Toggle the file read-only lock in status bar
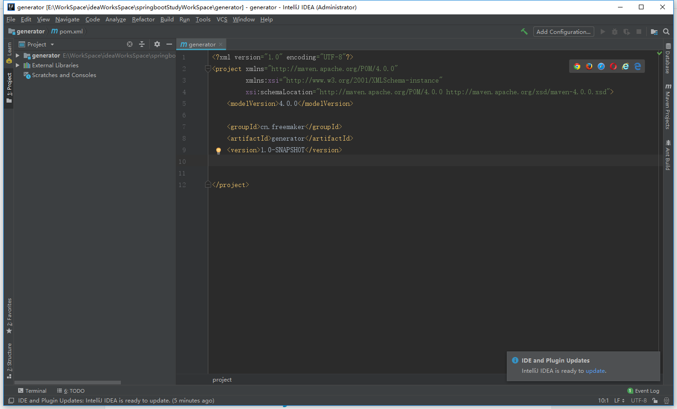677x409 pixels. pyautogui.click(x=654, y=400)
